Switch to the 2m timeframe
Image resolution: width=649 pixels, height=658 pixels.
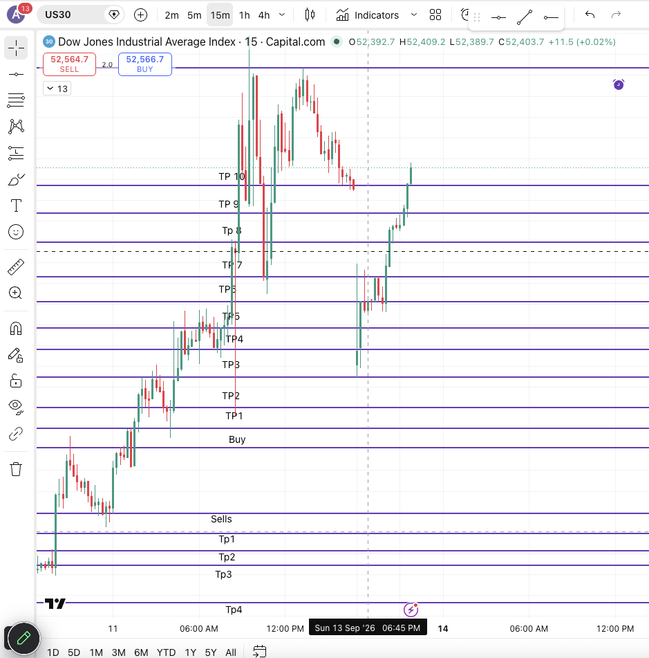pyautogui.click(x=171, y=15)
